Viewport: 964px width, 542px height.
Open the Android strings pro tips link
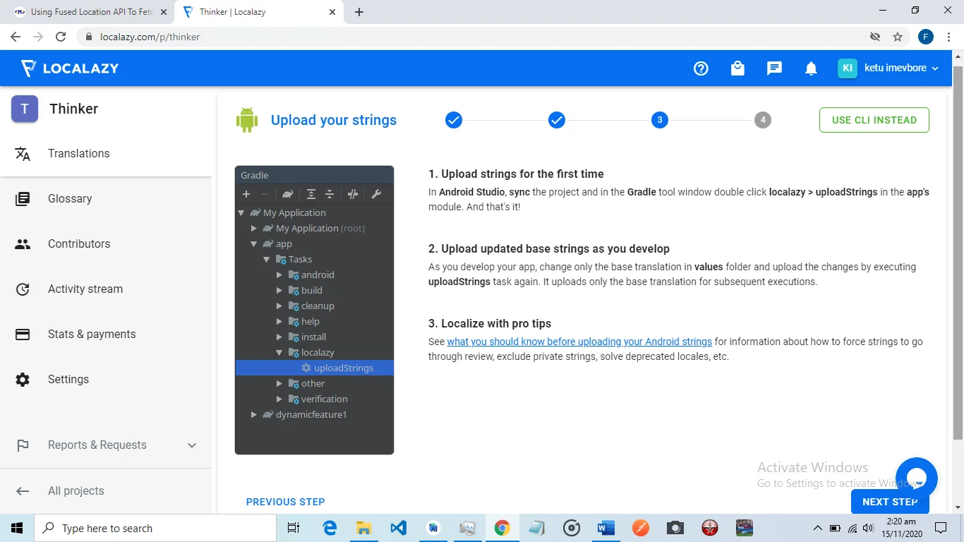click(x=579, y=342)
